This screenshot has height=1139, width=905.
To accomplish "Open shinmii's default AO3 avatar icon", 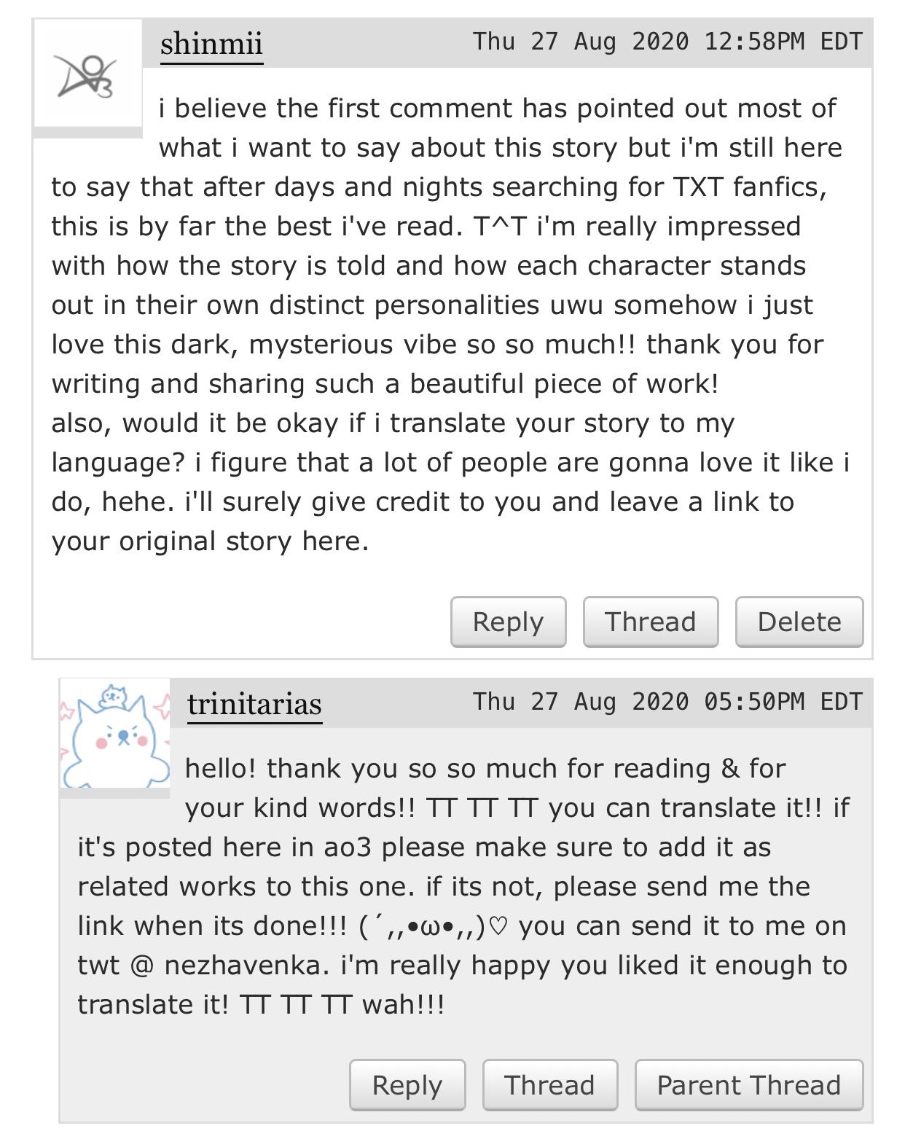I will tap(87, 74).
